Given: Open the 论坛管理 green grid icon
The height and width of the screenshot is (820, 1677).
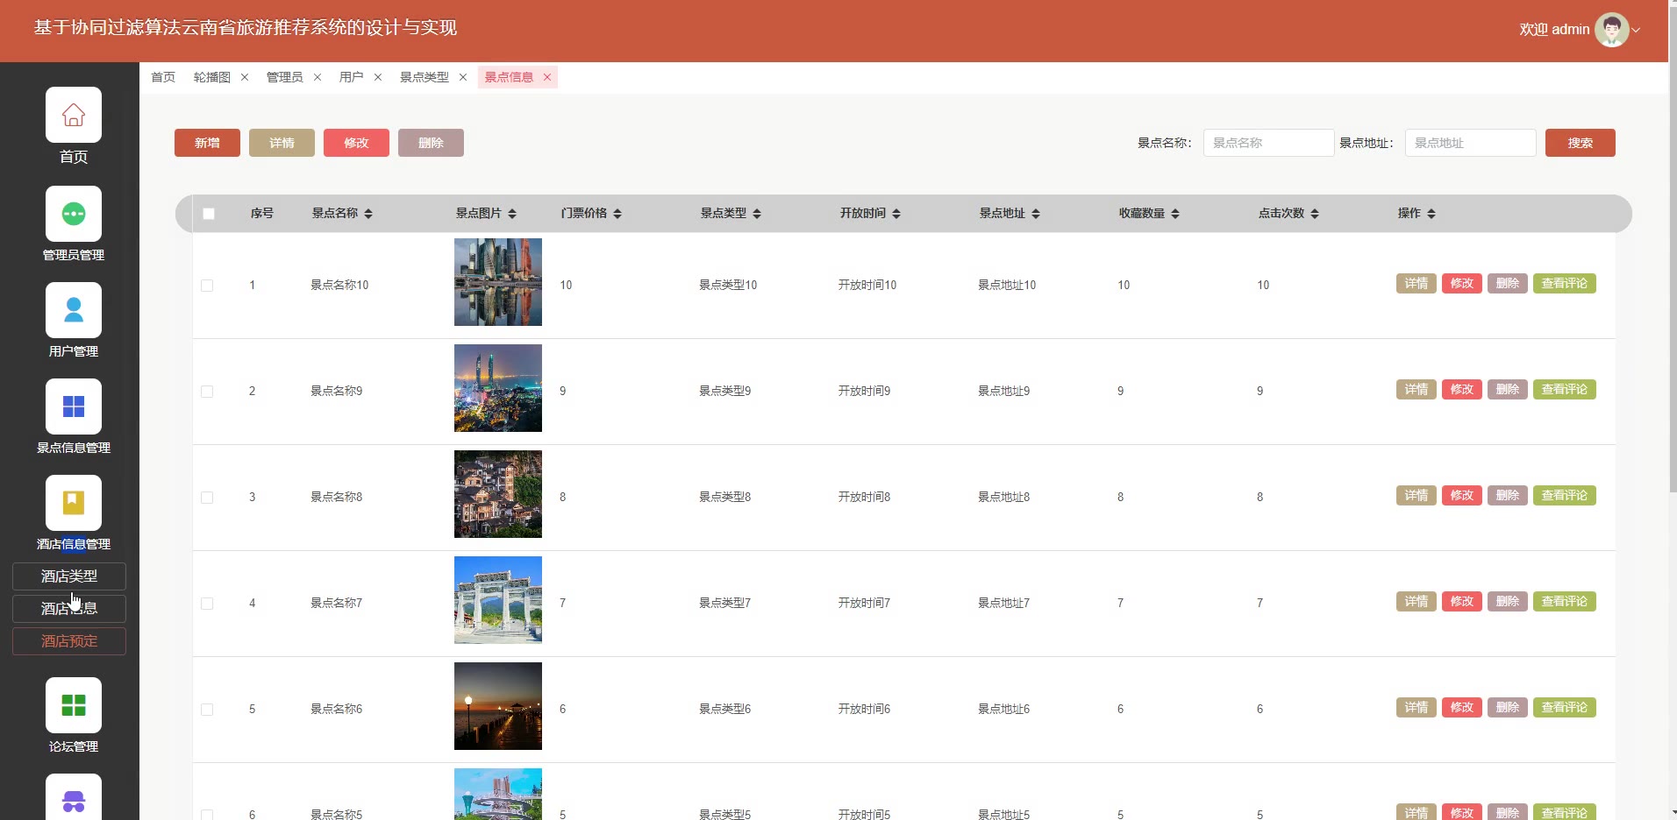Looking at the screenshot, I should tap(74, 705).
